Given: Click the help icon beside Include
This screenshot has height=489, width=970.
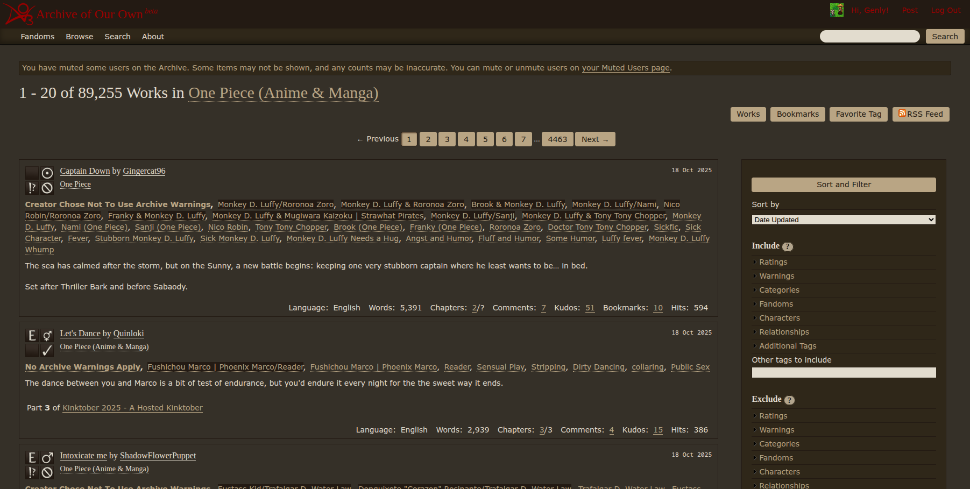Looking at the screenshot, I should click(788, 247).
